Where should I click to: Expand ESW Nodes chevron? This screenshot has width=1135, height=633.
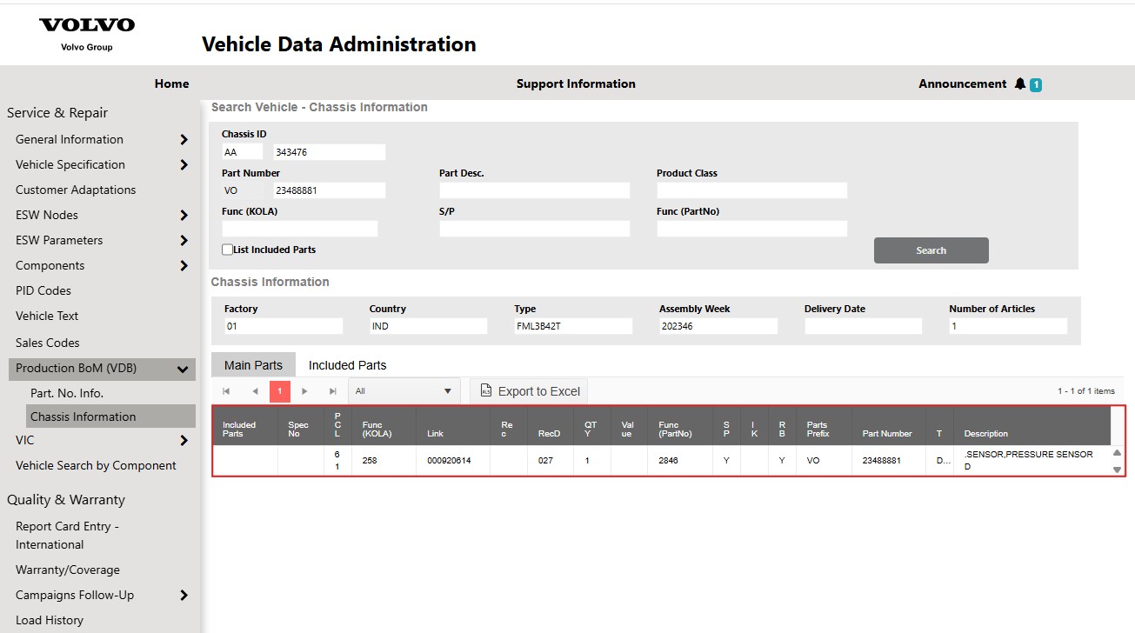click(x=184, y=216)
